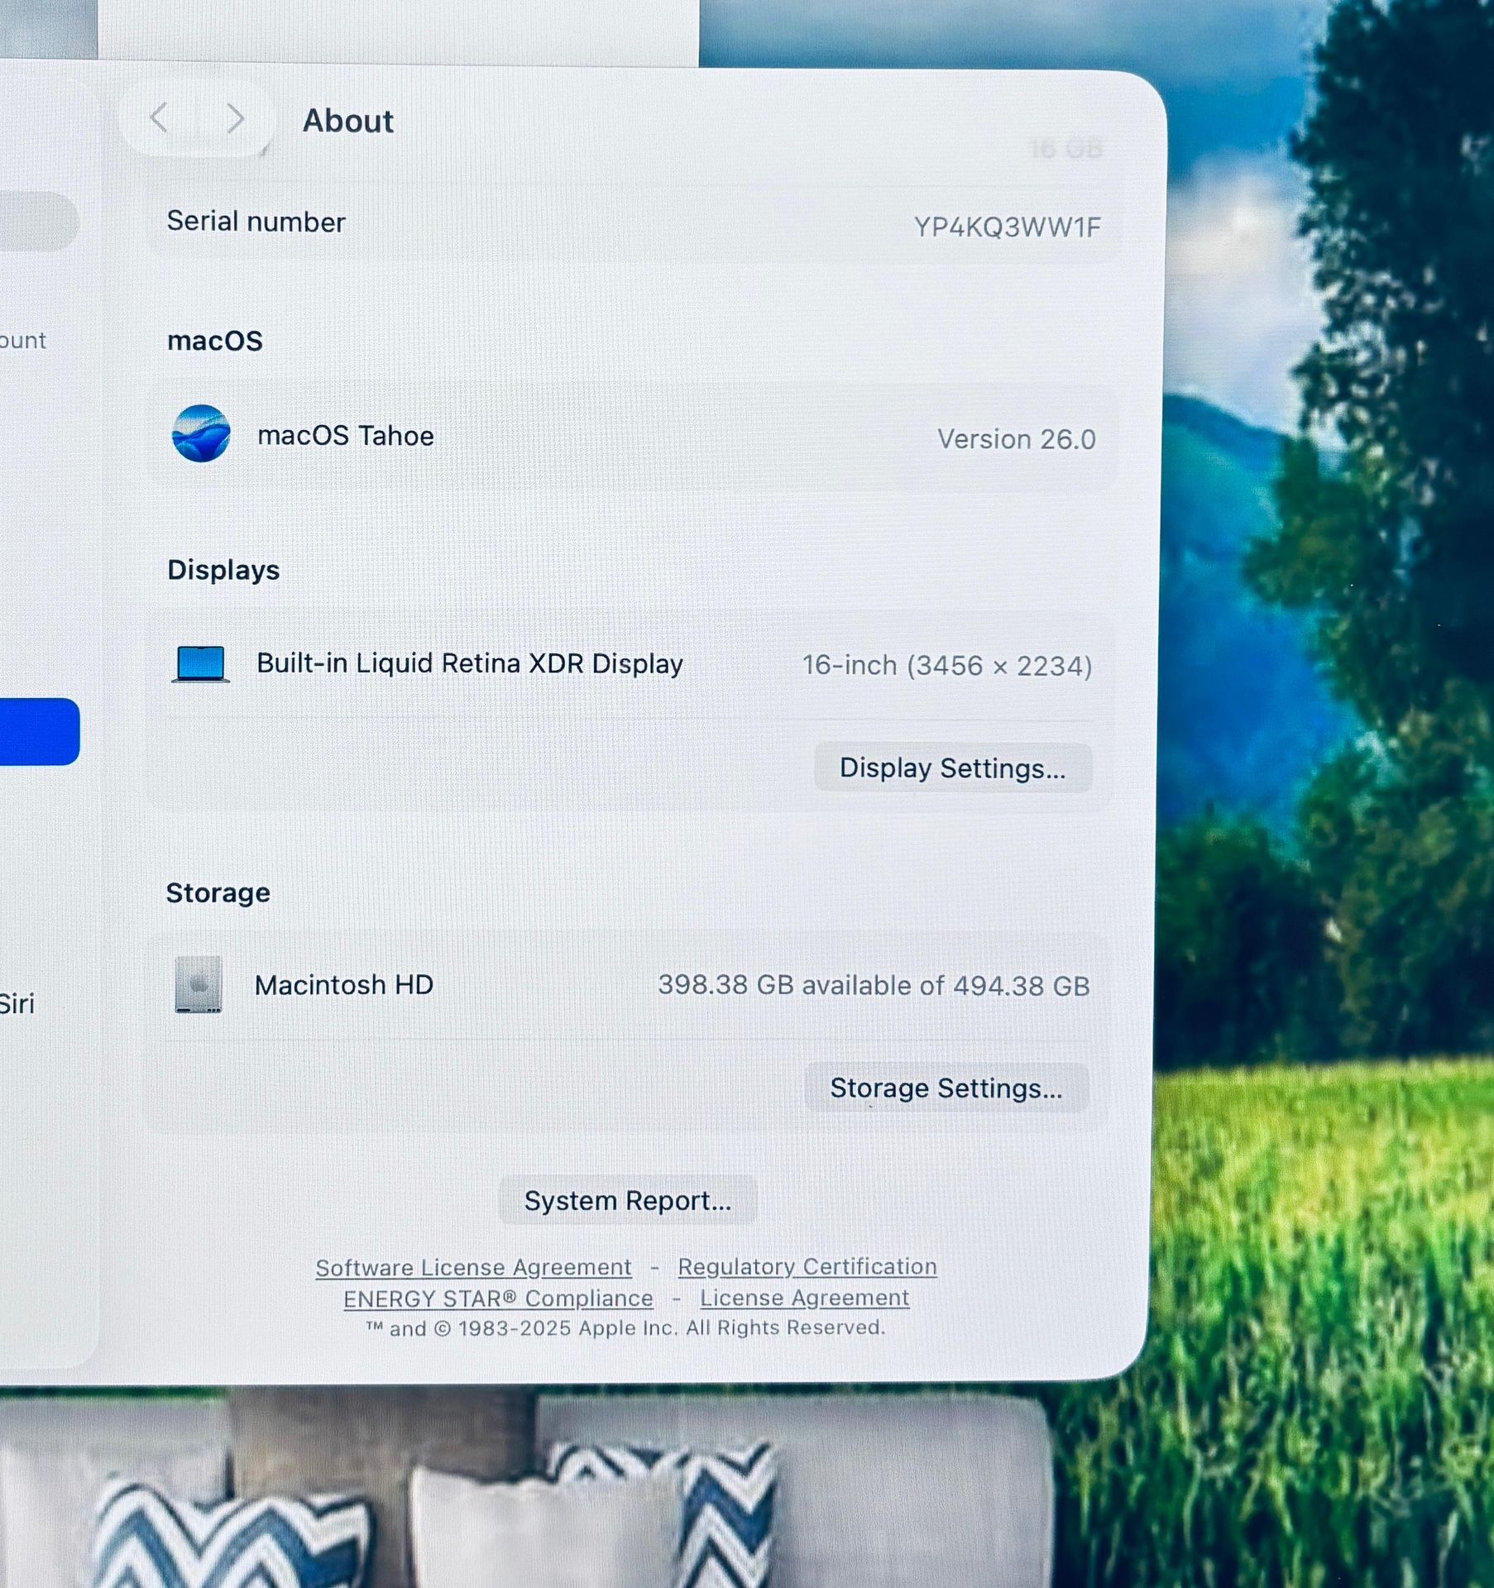The height and width of the screenshot is (1588, 1494).
Task: Click the Version 26.0 text
Action: click(x=1017, y=439)
